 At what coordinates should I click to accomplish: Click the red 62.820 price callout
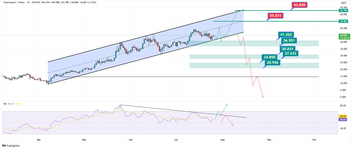[x=300, y=5]
